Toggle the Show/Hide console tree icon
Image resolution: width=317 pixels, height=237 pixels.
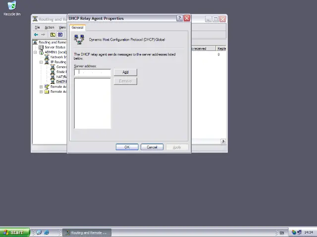pos(60,35)
